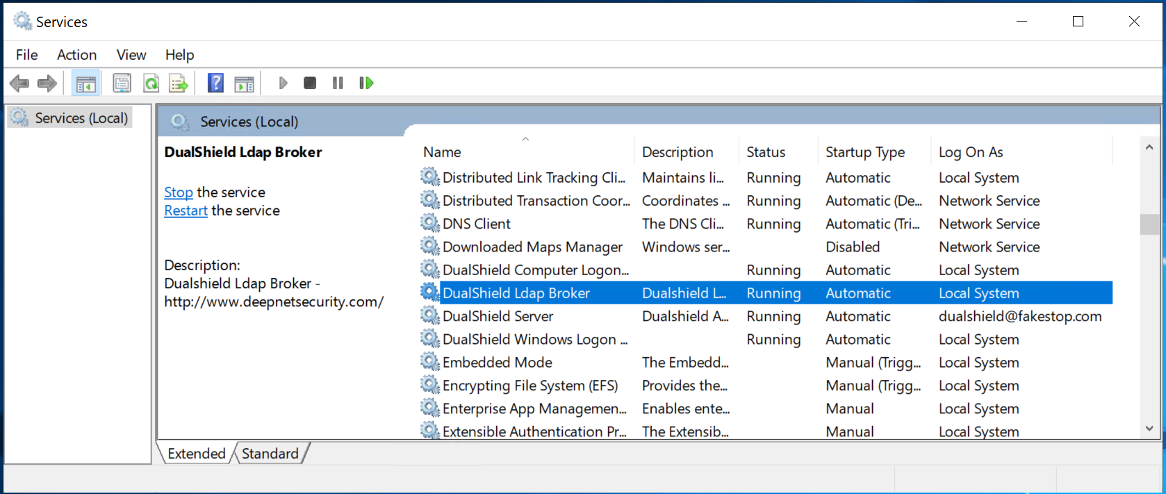Click the Restart Service toolbar icon
This screenshot has height=494, width=1166.
pos(366,83)
